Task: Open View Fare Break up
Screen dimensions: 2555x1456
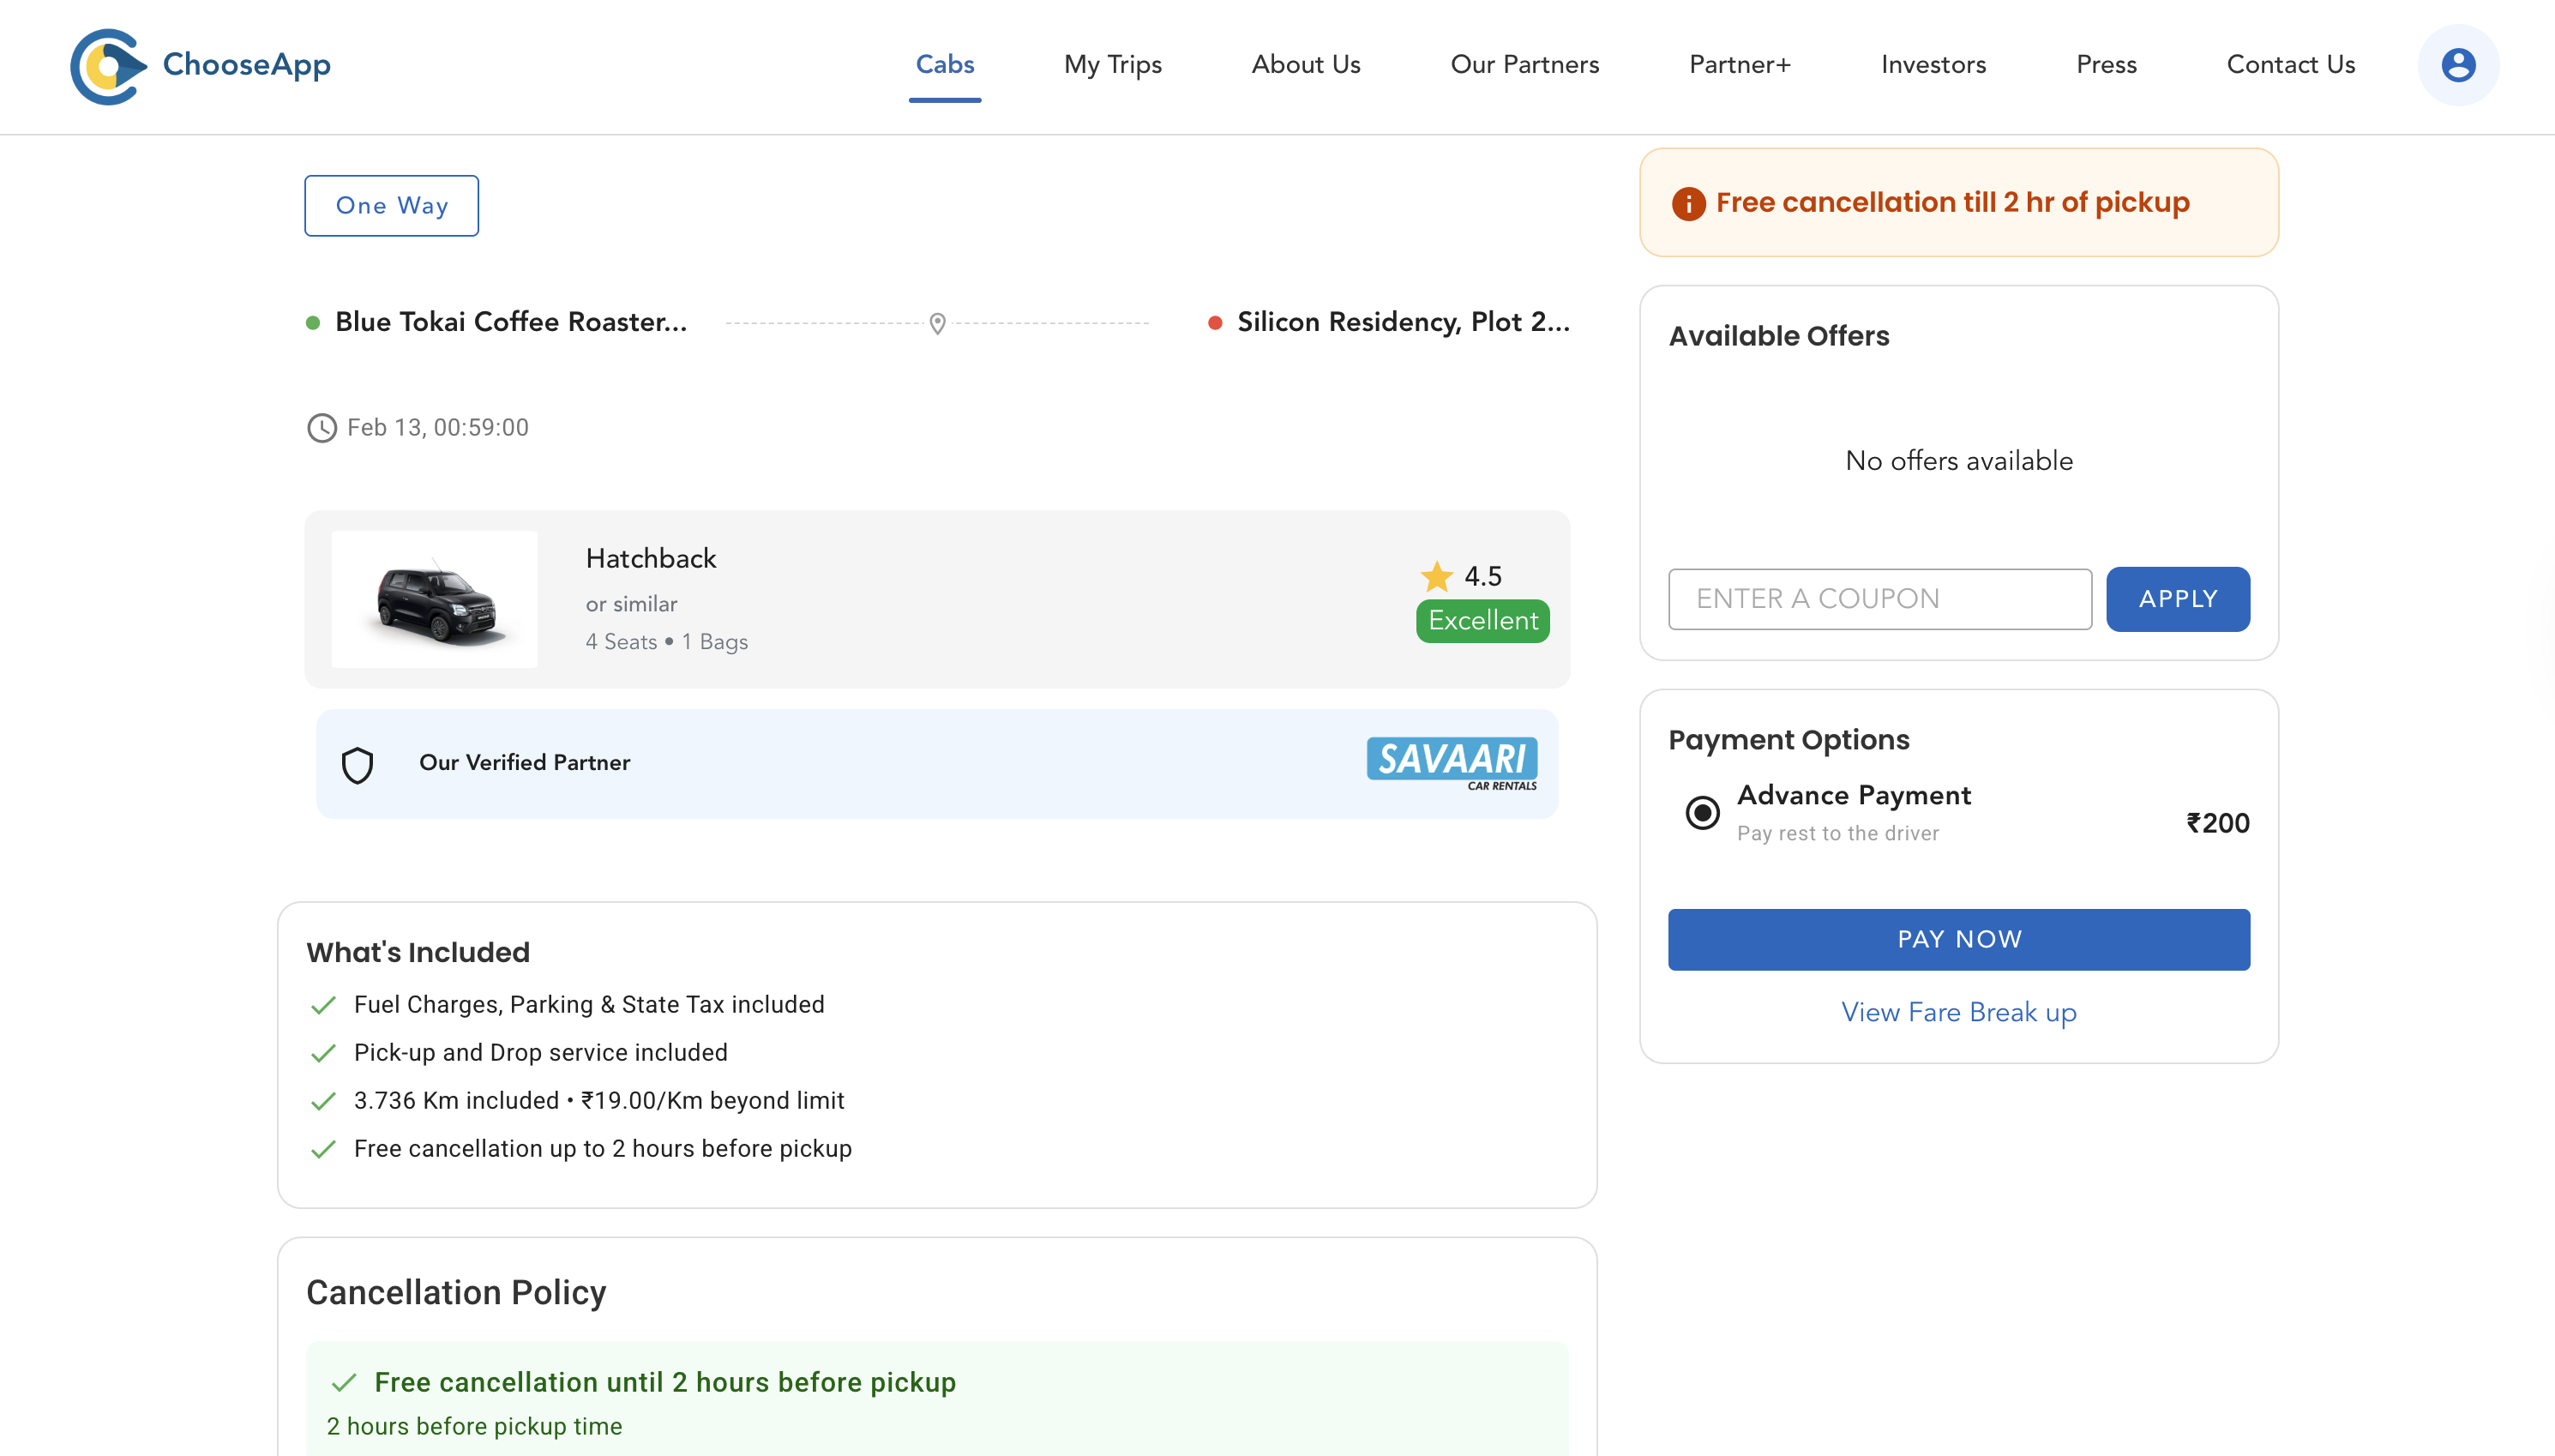Action: coord(1958,1012)
